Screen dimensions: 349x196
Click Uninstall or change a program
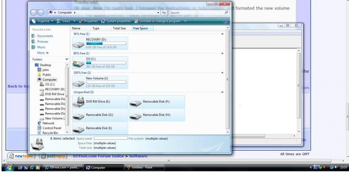[x=158, y=21]
